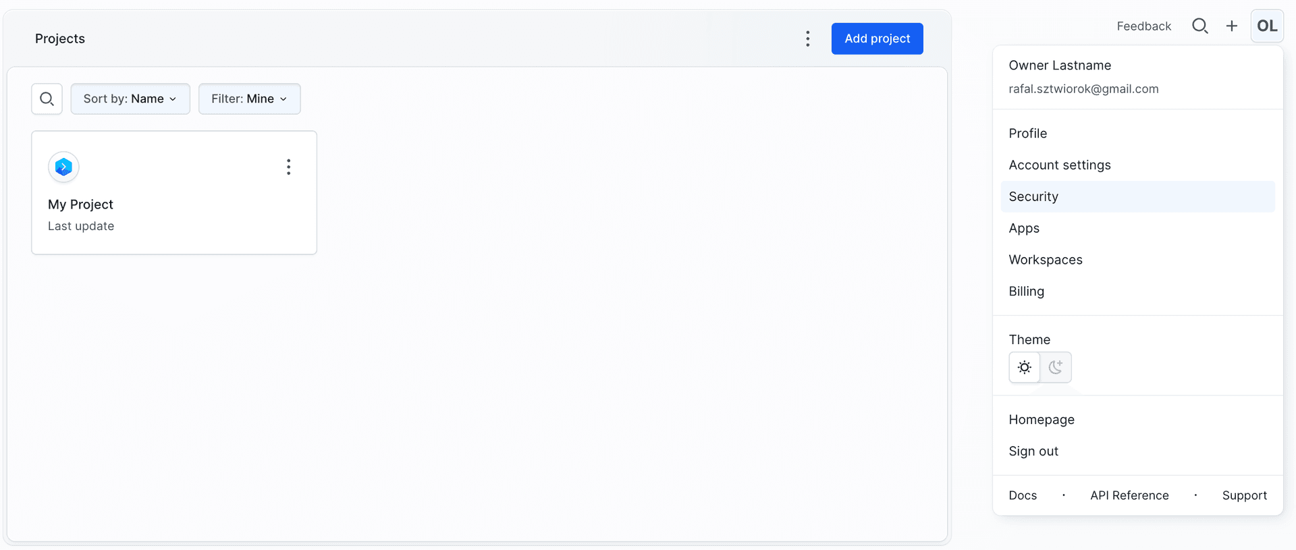The image size is (1296, 550).
Task: Open the three-dot menu on My Project card
Action: point(288,167)
